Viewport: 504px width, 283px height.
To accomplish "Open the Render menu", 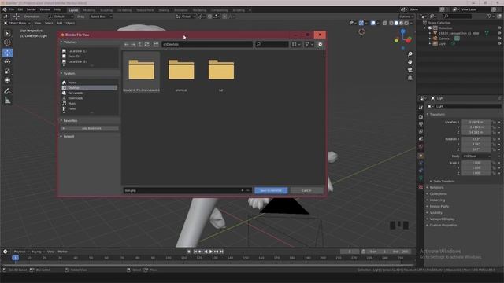I will 31,9.
